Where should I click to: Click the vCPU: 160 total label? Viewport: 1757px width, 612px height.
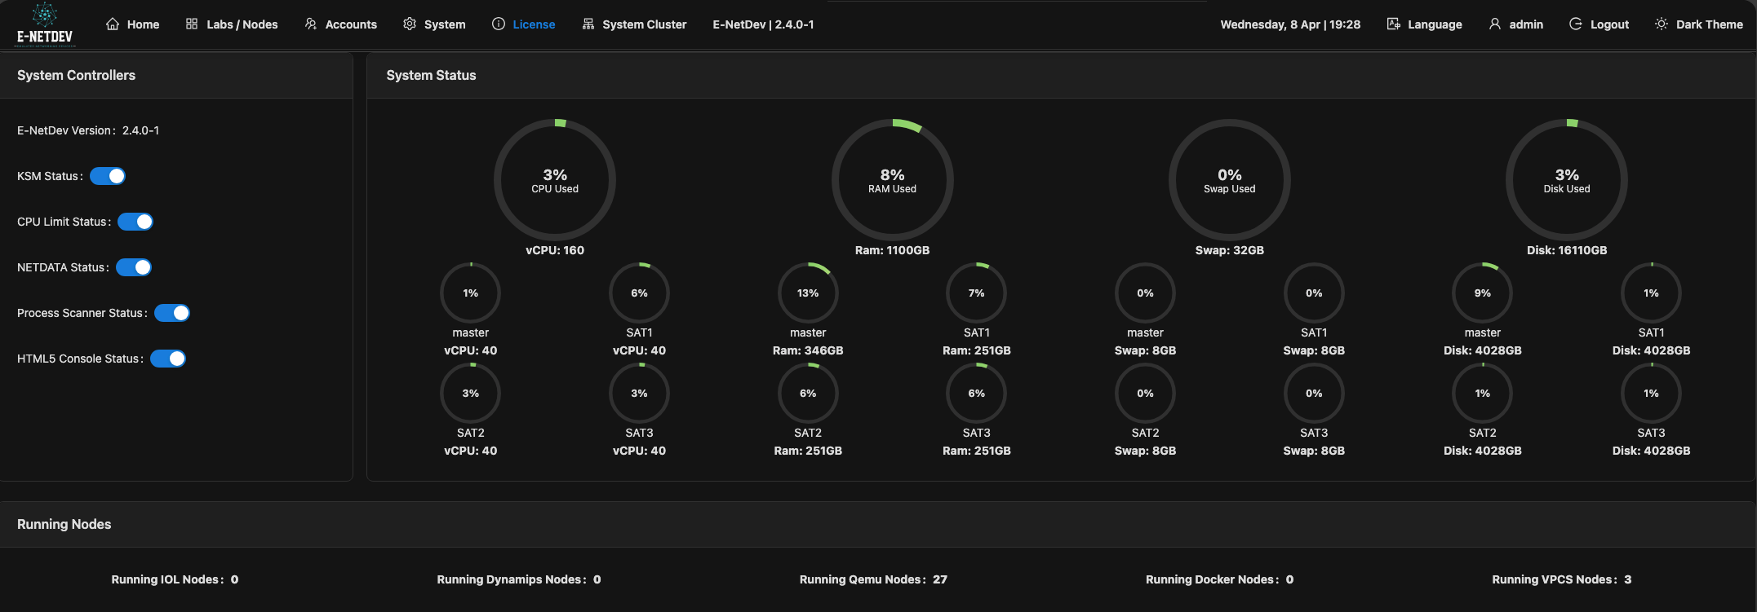(555, 250)
